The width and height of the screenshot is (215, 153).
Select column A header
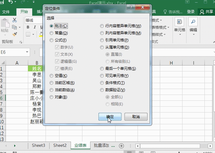17,63
